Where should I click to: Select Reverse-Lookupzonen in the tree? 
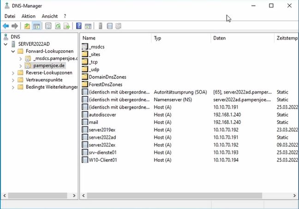point(49,73)
